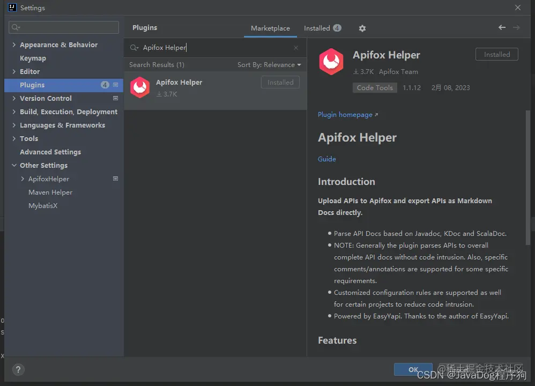Expand the Version Control section
This screenshot has height=386, width=535.
coord(14,98)
